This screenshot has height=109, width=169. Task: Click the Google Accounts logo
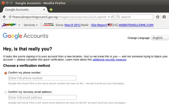pos(26,36)
